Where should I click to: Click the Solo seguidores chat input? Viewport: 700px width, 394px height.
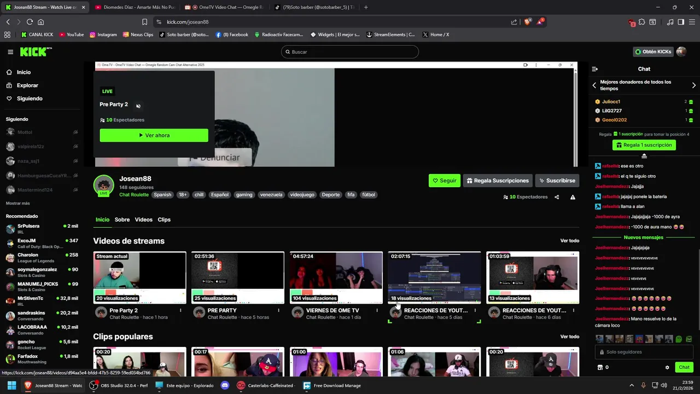click(644, 352)
